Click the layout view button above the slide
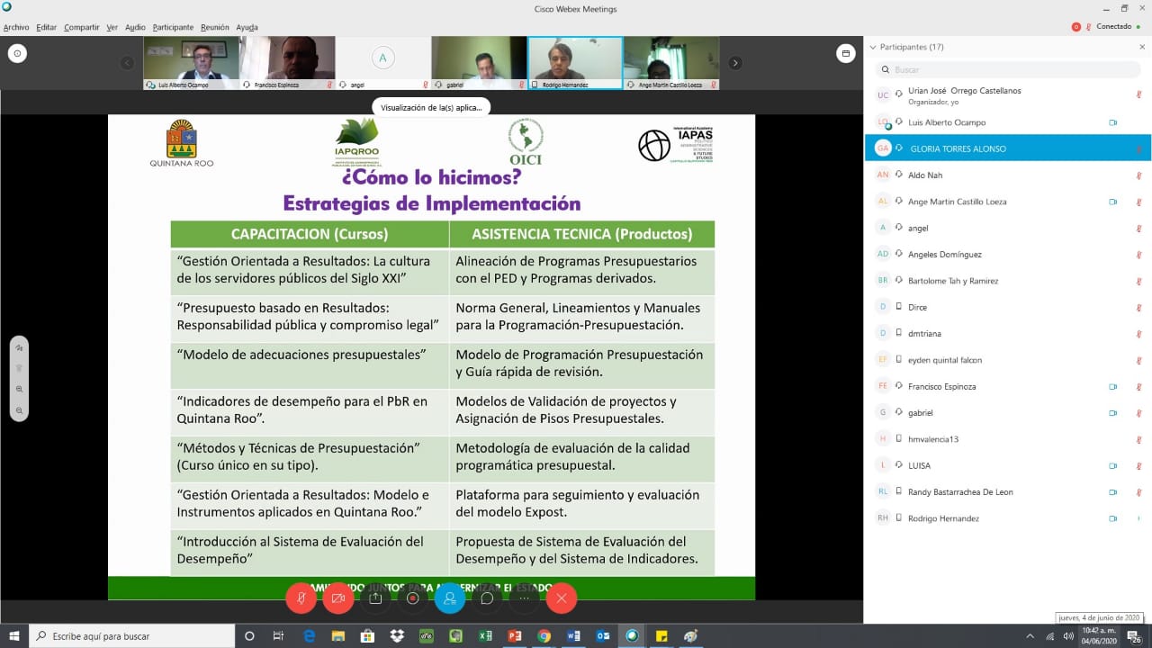 pos(846,54)
